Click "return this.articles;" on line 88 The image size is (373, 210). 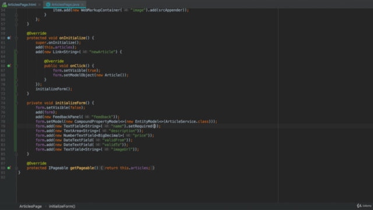point(128,168)
